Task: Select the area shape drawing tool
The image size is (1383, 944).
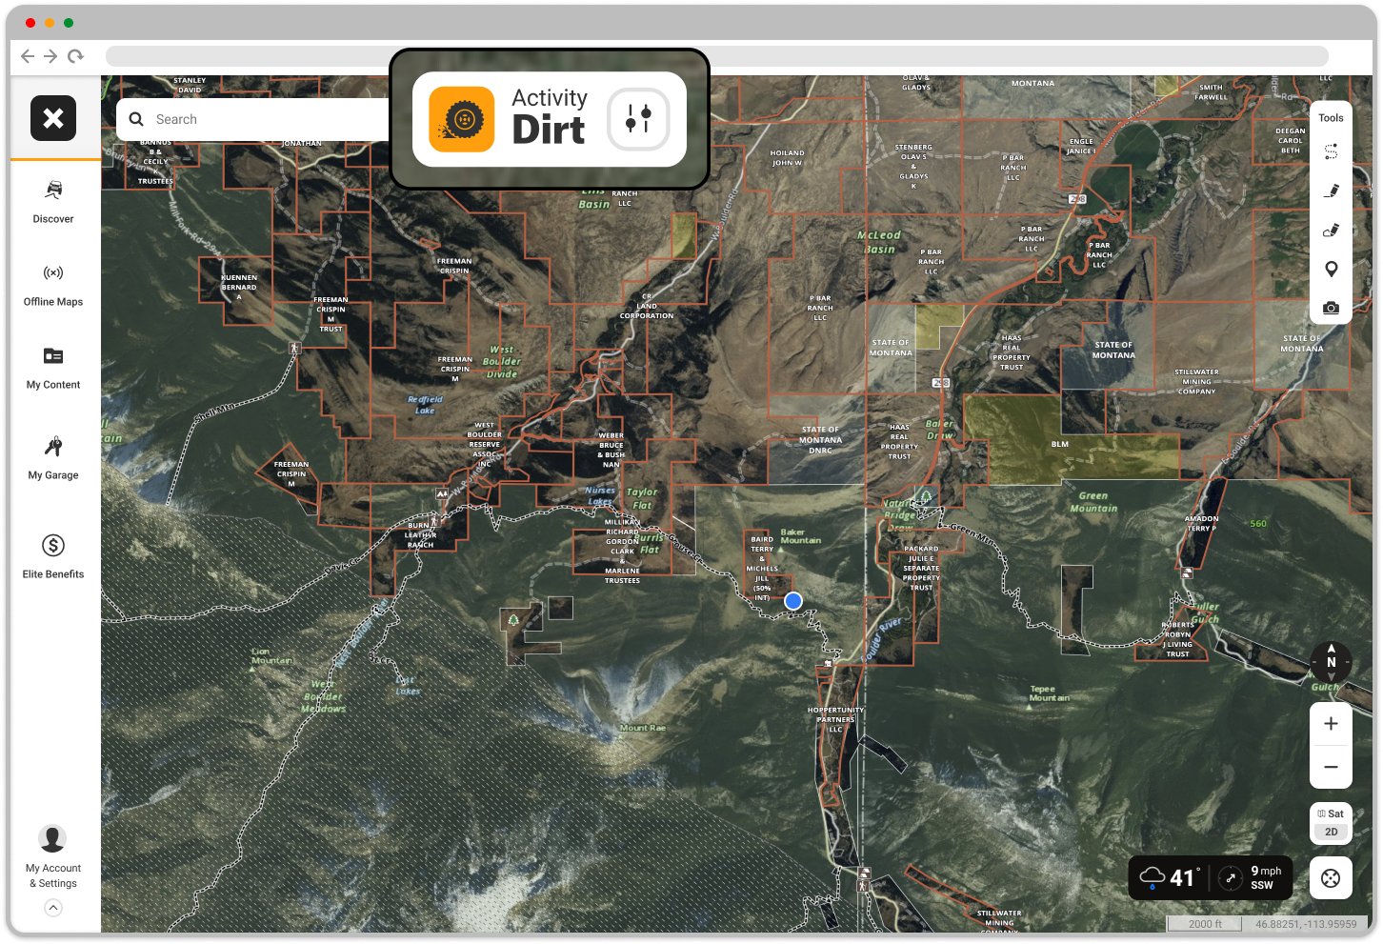Action: [1331, 230]
